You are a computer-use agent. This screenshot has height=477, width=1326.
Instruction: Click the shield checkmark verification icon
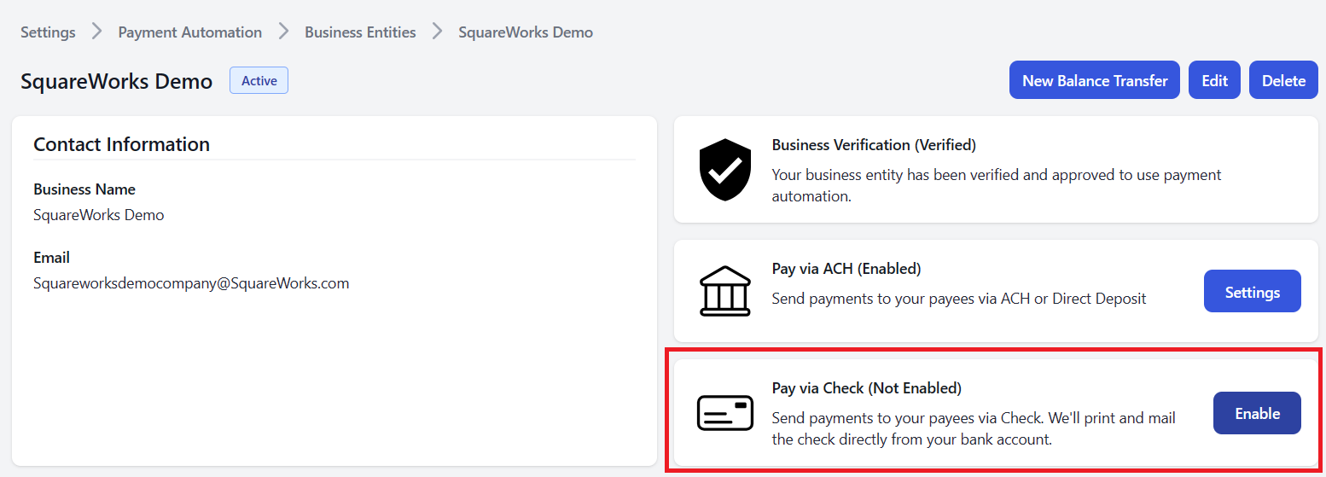coord(724,171)
